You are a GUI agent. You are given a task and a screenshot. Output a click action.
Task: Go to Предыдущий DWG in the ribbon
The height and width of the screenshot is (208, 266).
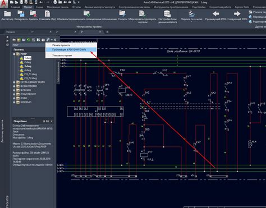tap(215, 15)
